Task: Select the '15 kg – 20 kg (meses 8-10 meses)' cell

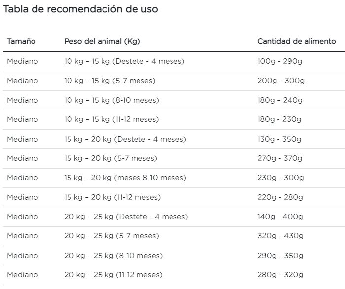Action: [x=125, y=178]
